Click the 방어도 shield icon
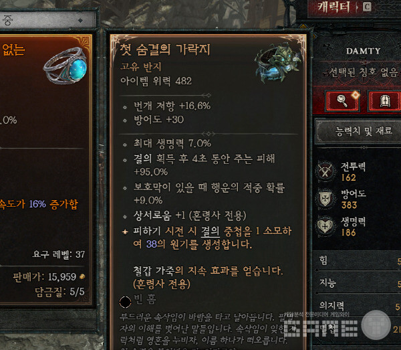Viewport: 401px width, 350px height. click(x=325, y=199)
